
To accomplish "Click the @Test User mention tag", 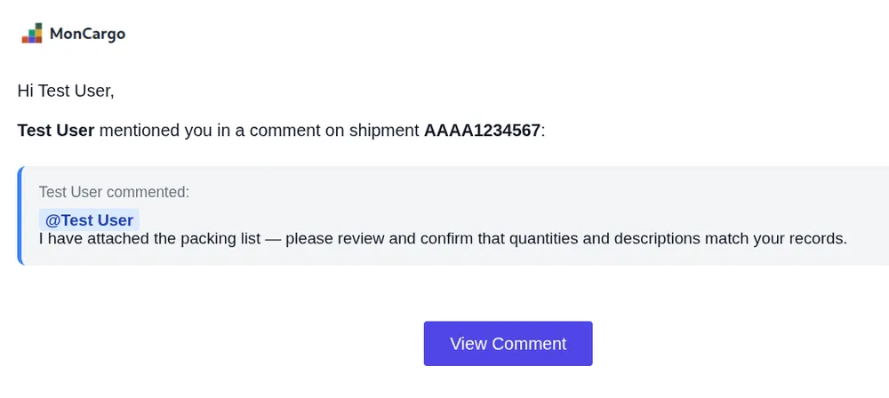I will click(x=89, y=220).
